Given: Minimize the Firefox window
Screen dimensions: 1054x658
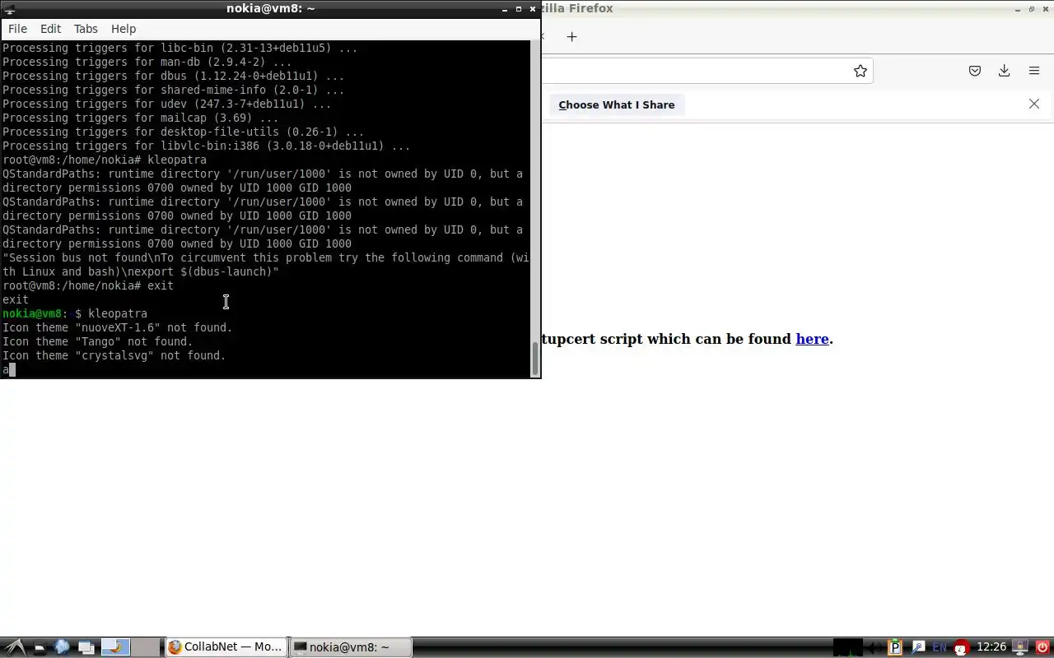Looking at the screenshot, I should click(1018, 9).
